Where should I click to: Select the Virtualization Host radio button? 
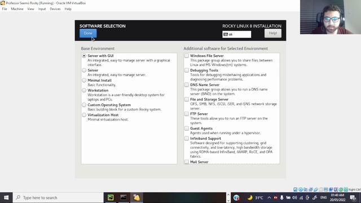(84, 115)
